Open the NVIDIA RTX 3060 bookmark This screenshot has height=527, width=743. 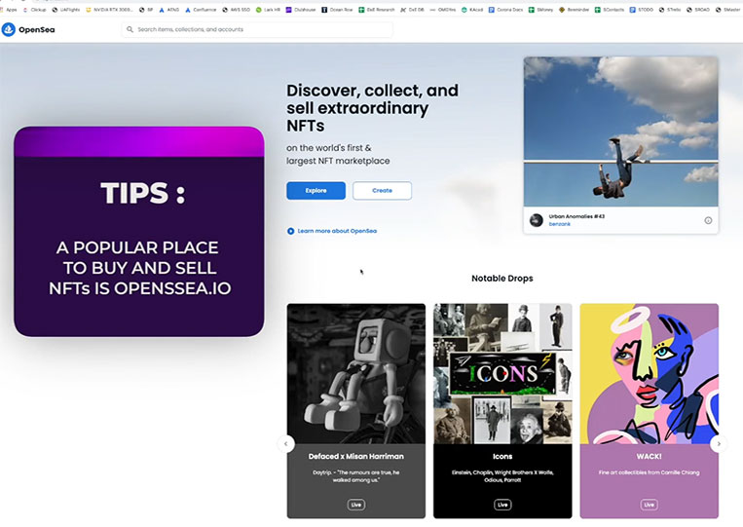click(109, 10)
